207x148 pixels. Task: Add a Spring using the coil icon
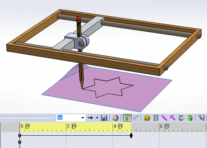tap(156, 118)
